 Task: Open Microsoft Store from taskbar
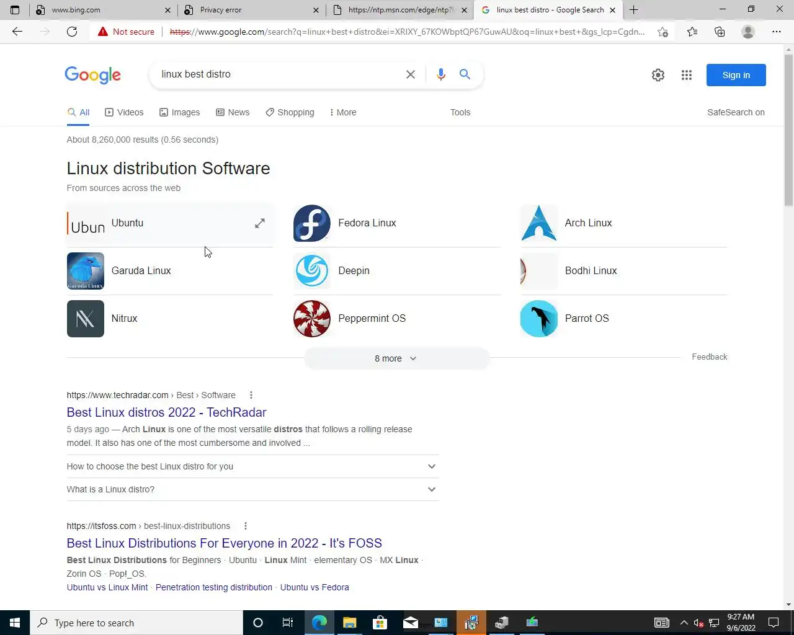(380, 623)
